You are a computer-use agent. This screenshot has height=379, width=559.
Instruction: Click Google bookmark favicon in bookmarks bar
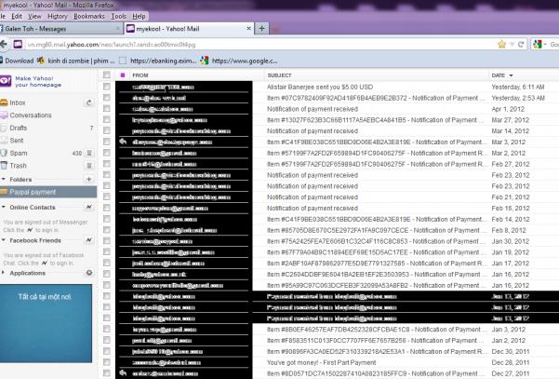tap(205, 61)
